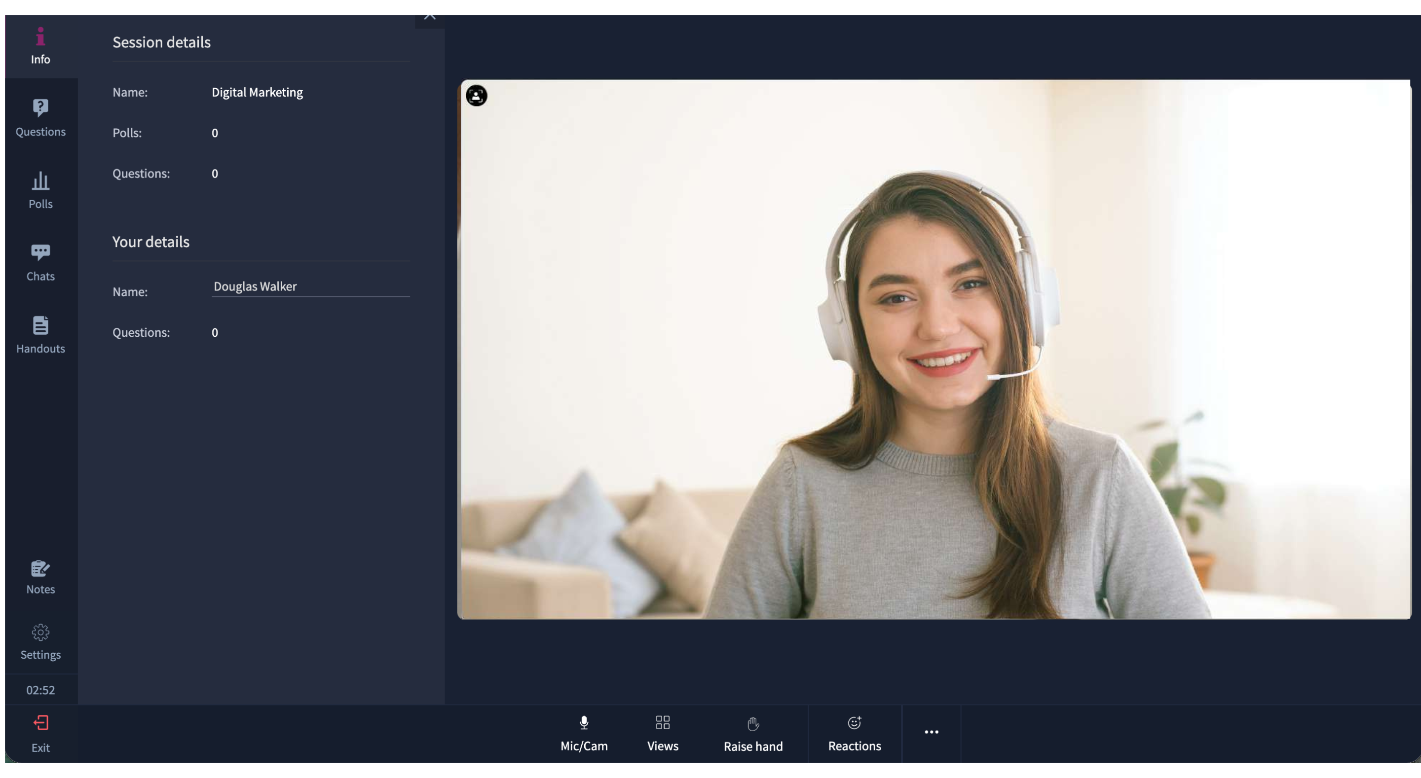Toggle the Mic/Cam control
This screenshot has height=778, width=1421.
pyautogui.click(x=584, y=733)
